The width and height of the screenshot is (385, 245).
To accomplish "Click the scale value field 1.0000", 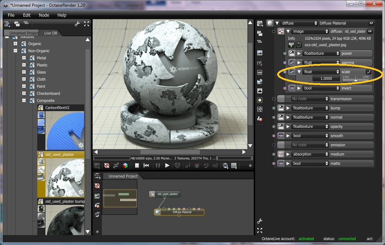I will [326, 78].
